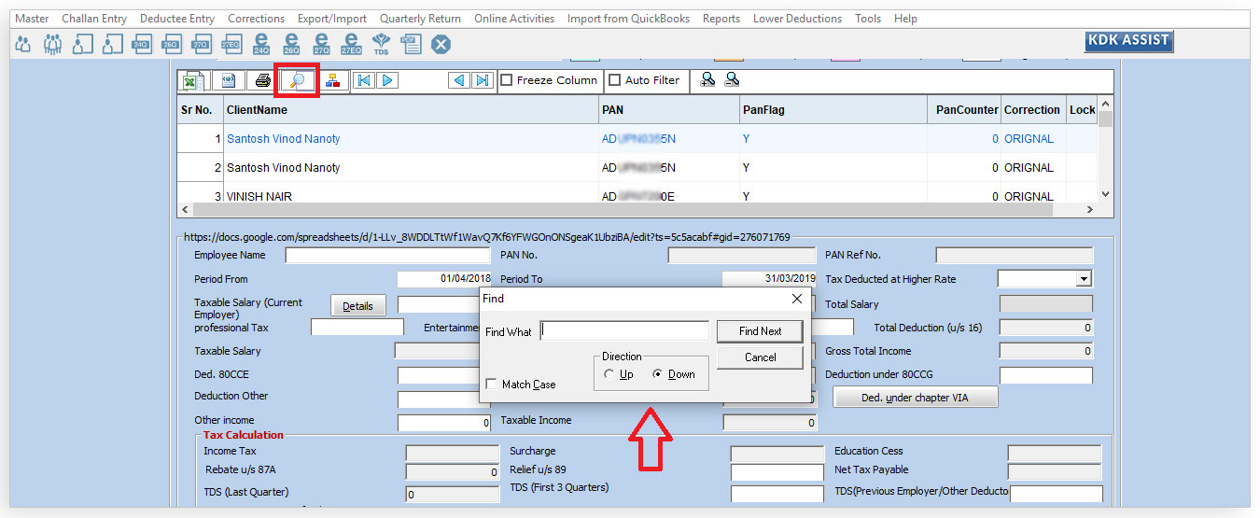The image size is (1260, 518).
Task: Open the Deductee Entry menu
Action: [177, 19]
